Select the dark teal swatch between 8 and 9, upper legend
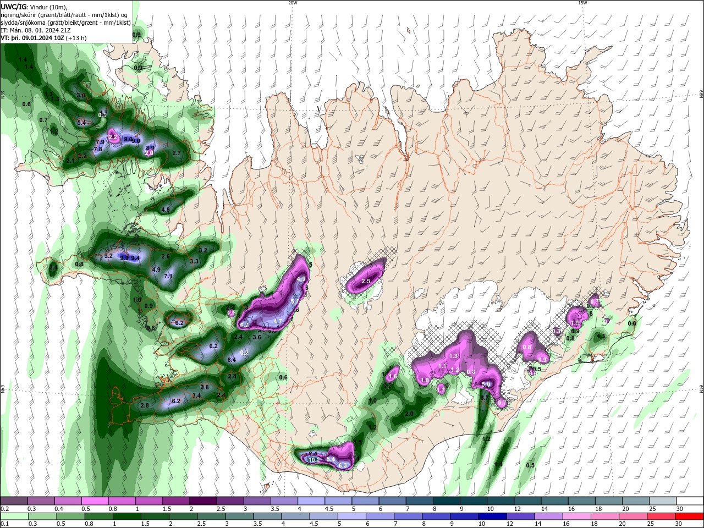 (446, 501)
